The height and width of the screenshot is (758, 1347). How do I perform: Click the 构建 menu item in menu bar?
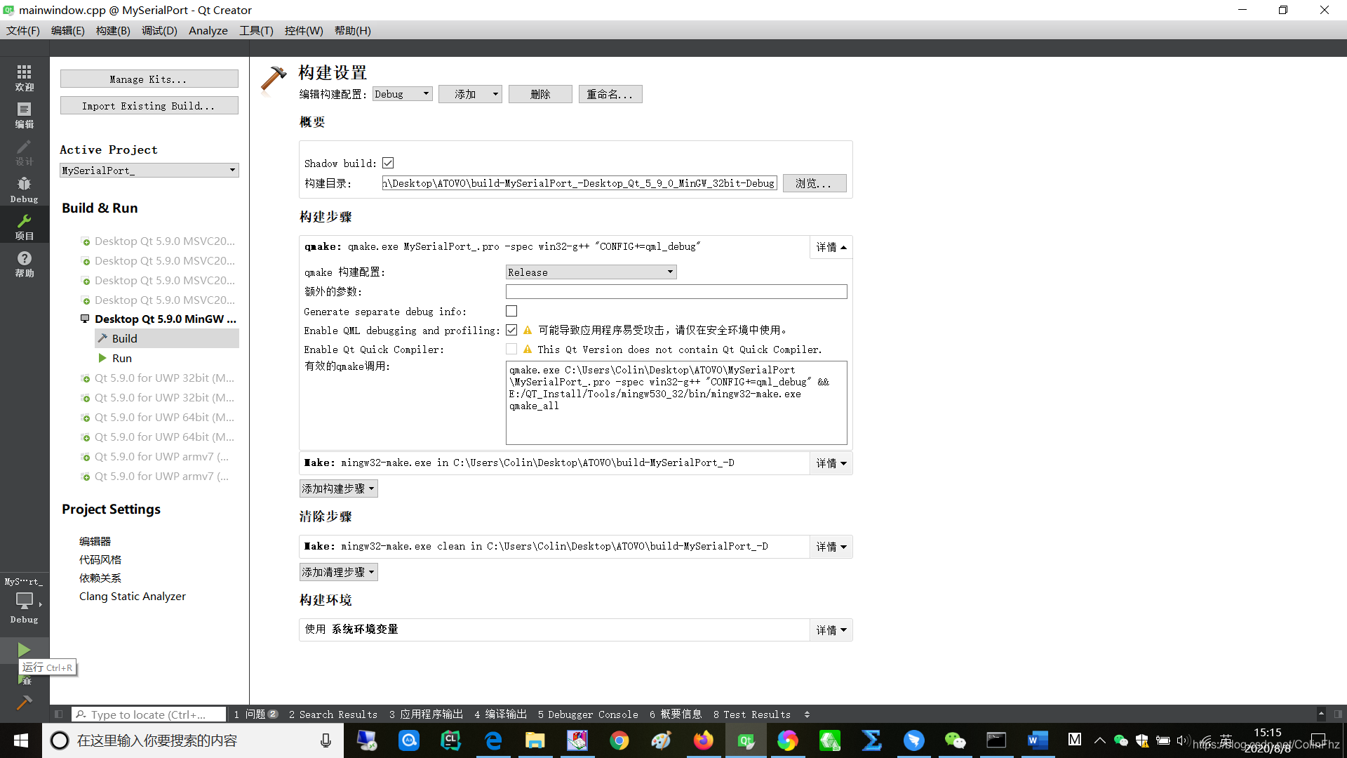click(x=109, y=31)
